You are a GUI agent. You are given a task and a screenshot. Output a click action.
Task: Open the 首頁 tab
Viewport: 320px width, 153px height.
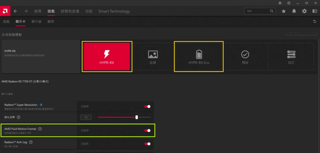pyautogui.click(x=38, y=11)
